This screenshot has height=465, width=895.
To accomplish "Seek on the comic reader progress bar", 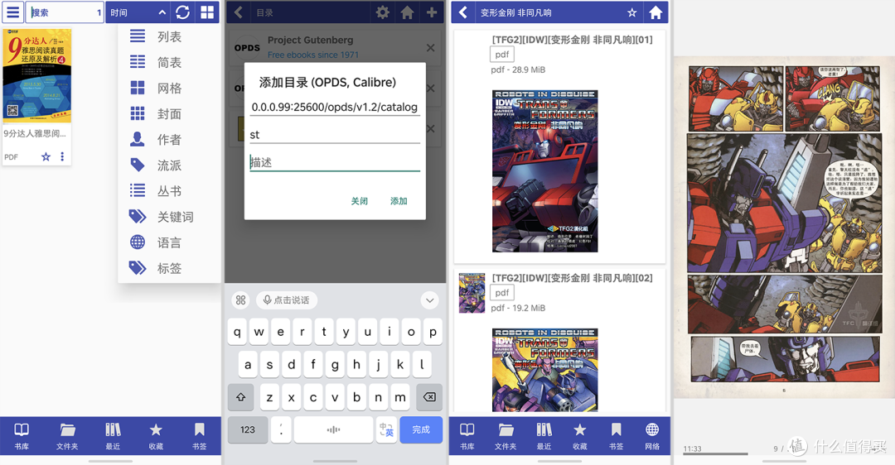I will [x=716, y=454].
